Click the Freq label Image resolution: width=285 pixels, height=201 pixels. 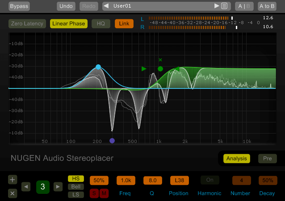[125, 193]
